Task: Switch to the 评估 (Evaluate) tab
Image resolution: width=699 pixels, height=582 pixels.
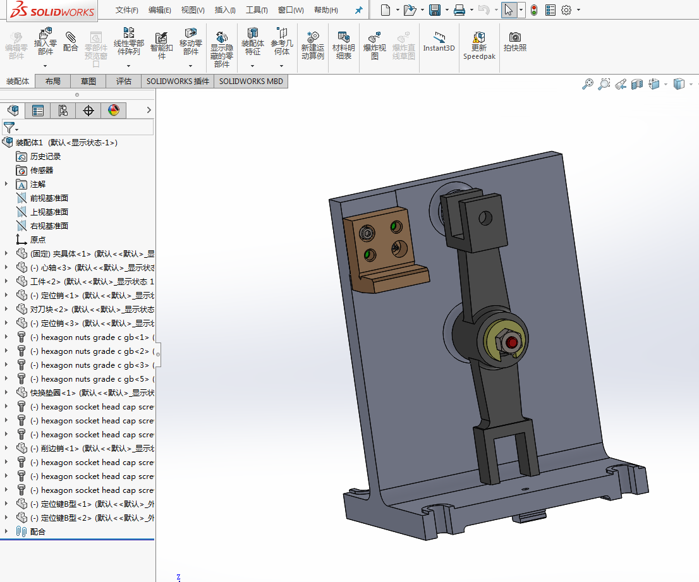Action: coord(124,82)
